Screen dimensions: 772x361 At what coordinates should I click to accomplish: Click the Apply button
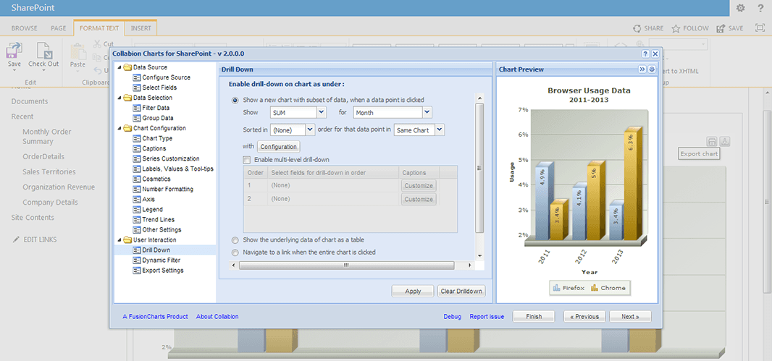413,291
